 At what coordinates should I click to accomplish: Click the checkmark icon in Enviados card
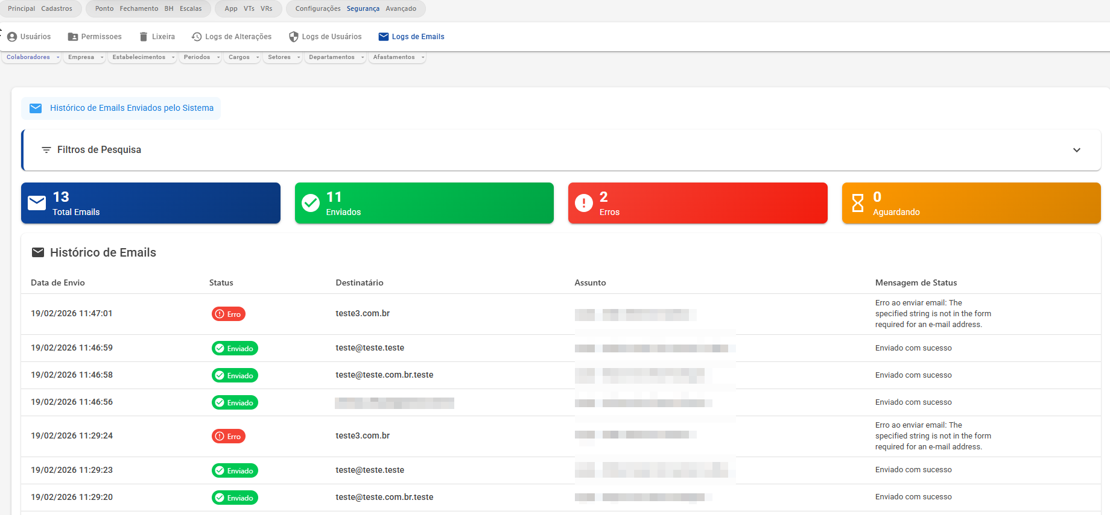pyautogui.click(x=311, y=203)
